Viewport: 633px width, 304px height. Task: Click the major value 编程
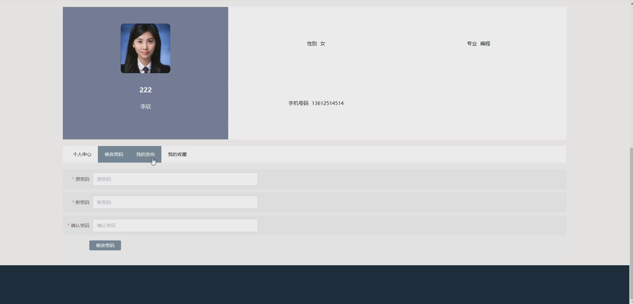pos(485,44)
